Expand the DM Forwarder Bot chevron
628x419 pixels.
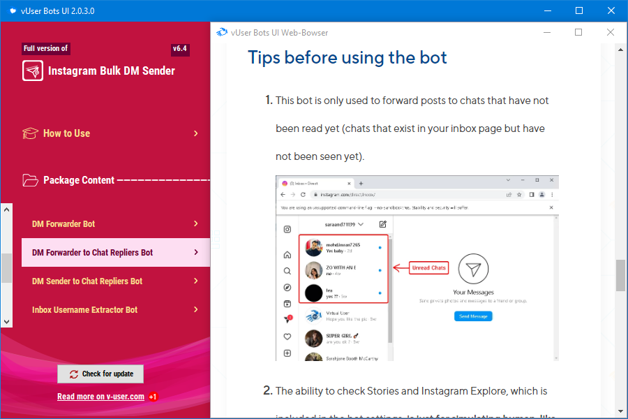196,223
